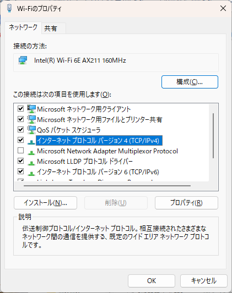The image size is (232, 293).
Task: Select Microsoft Network Adapter Multiplexor Protocol row
Action: coord(107,151)
